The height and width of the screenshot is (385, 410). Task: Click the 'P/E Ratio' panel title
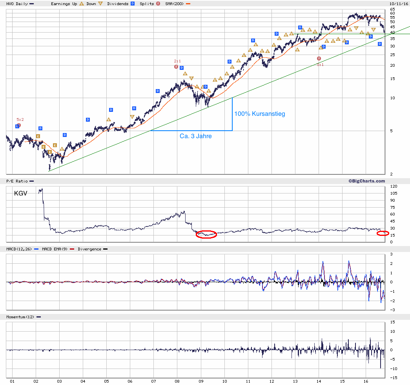(x=17, y=181)
